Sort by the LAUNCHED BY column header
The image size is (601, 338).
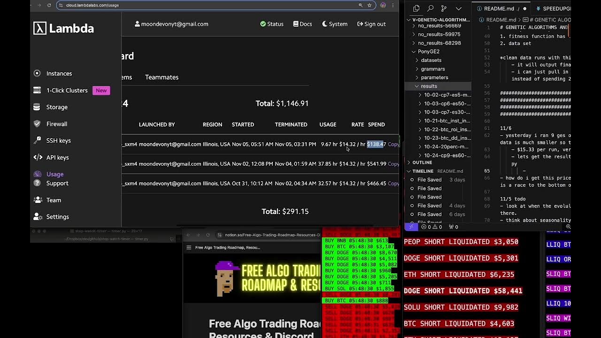[157, 124]
